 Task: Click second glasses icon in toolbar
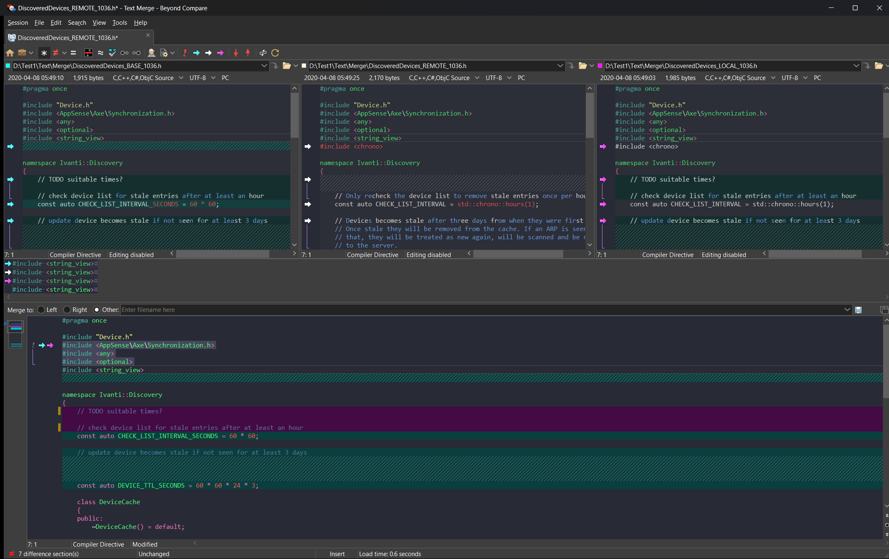(x=136, y=53)
